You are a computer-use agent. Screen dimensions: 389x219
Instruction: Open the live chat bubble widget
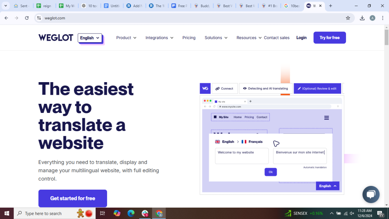(371, 195)
